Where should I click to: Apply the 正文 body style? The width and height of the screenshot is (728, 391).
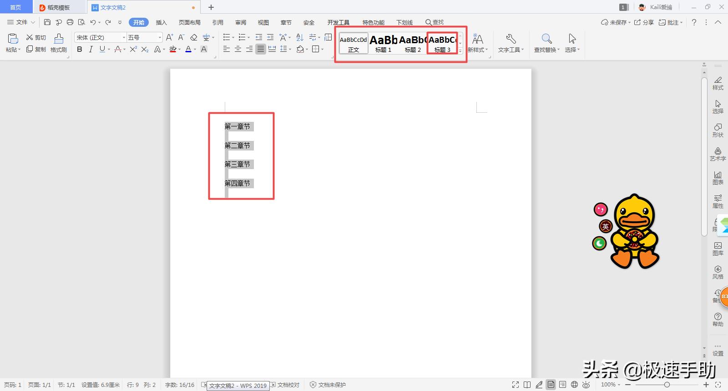354,43
